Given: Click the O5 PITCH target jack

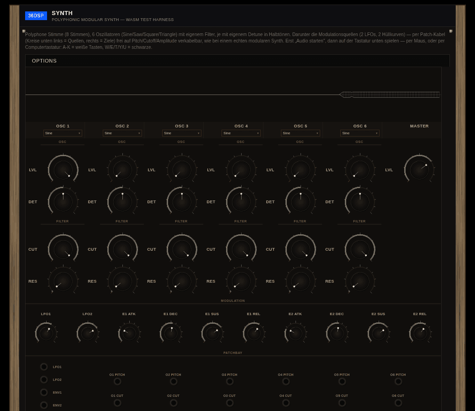Looking at the screenshot, I should pyautogui.click(x=342, y=382).
